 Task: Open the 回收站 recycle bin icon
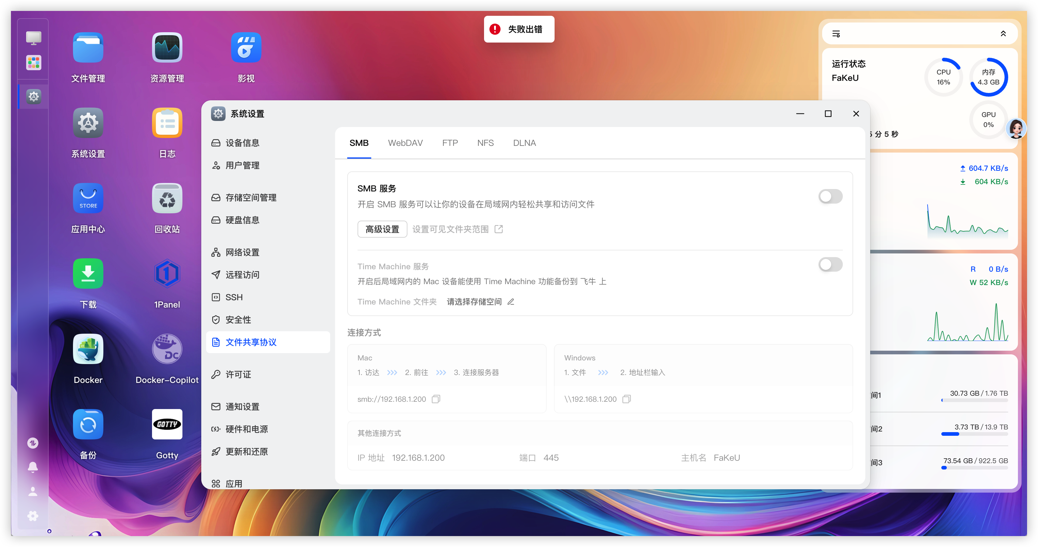click(167, 198)
